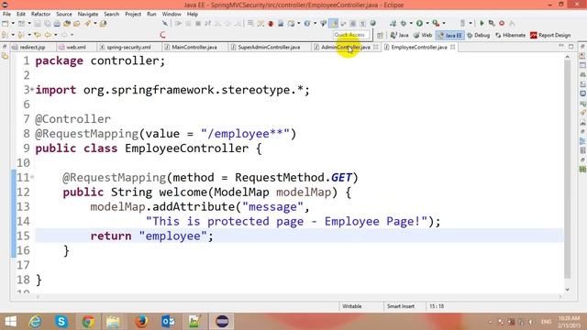Click the Back navigation arrow icon
Viewport: 587px width, 330px height.
[x=48, y=35]
